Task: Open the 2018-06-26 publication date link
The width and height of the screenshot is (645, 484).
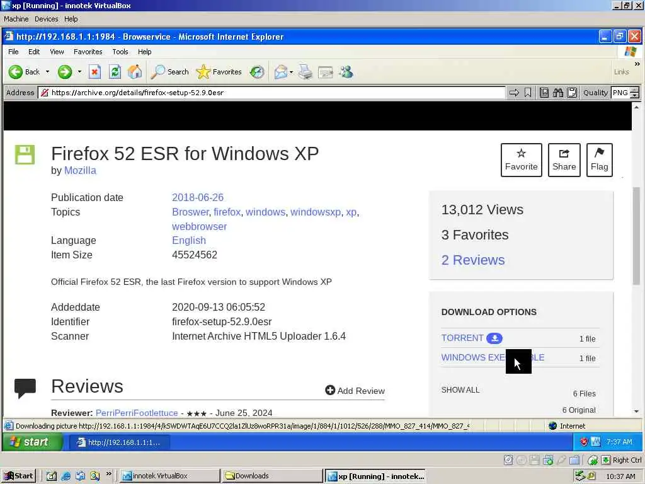Action: tap(197, 197)
